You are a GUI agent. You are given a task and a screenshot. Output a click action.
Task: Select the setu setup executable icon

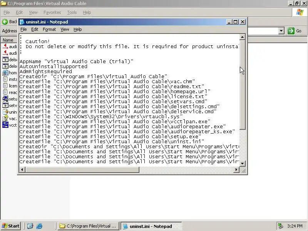click(5, 99)
